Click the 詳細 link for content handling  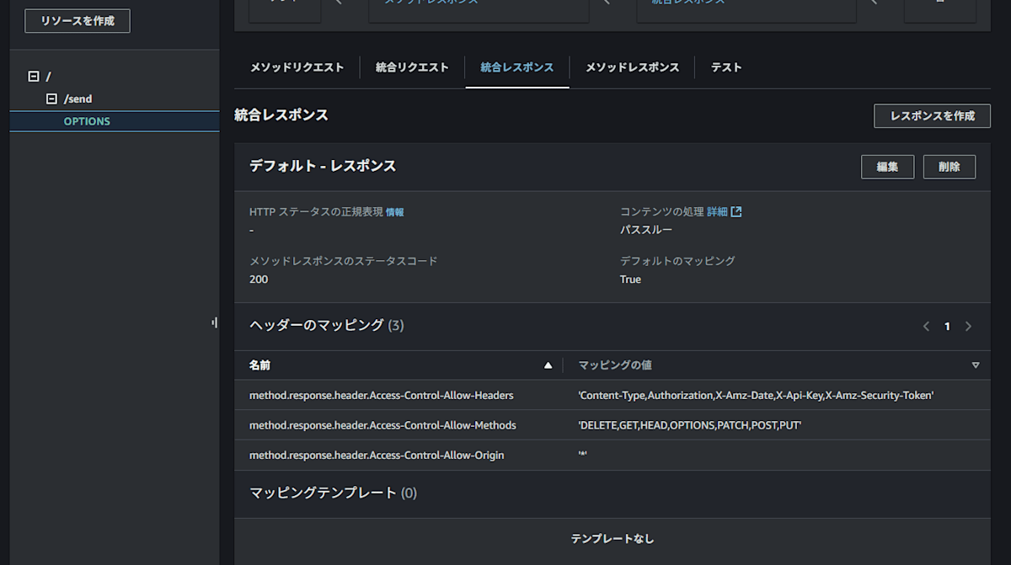[x=717, y=211]
